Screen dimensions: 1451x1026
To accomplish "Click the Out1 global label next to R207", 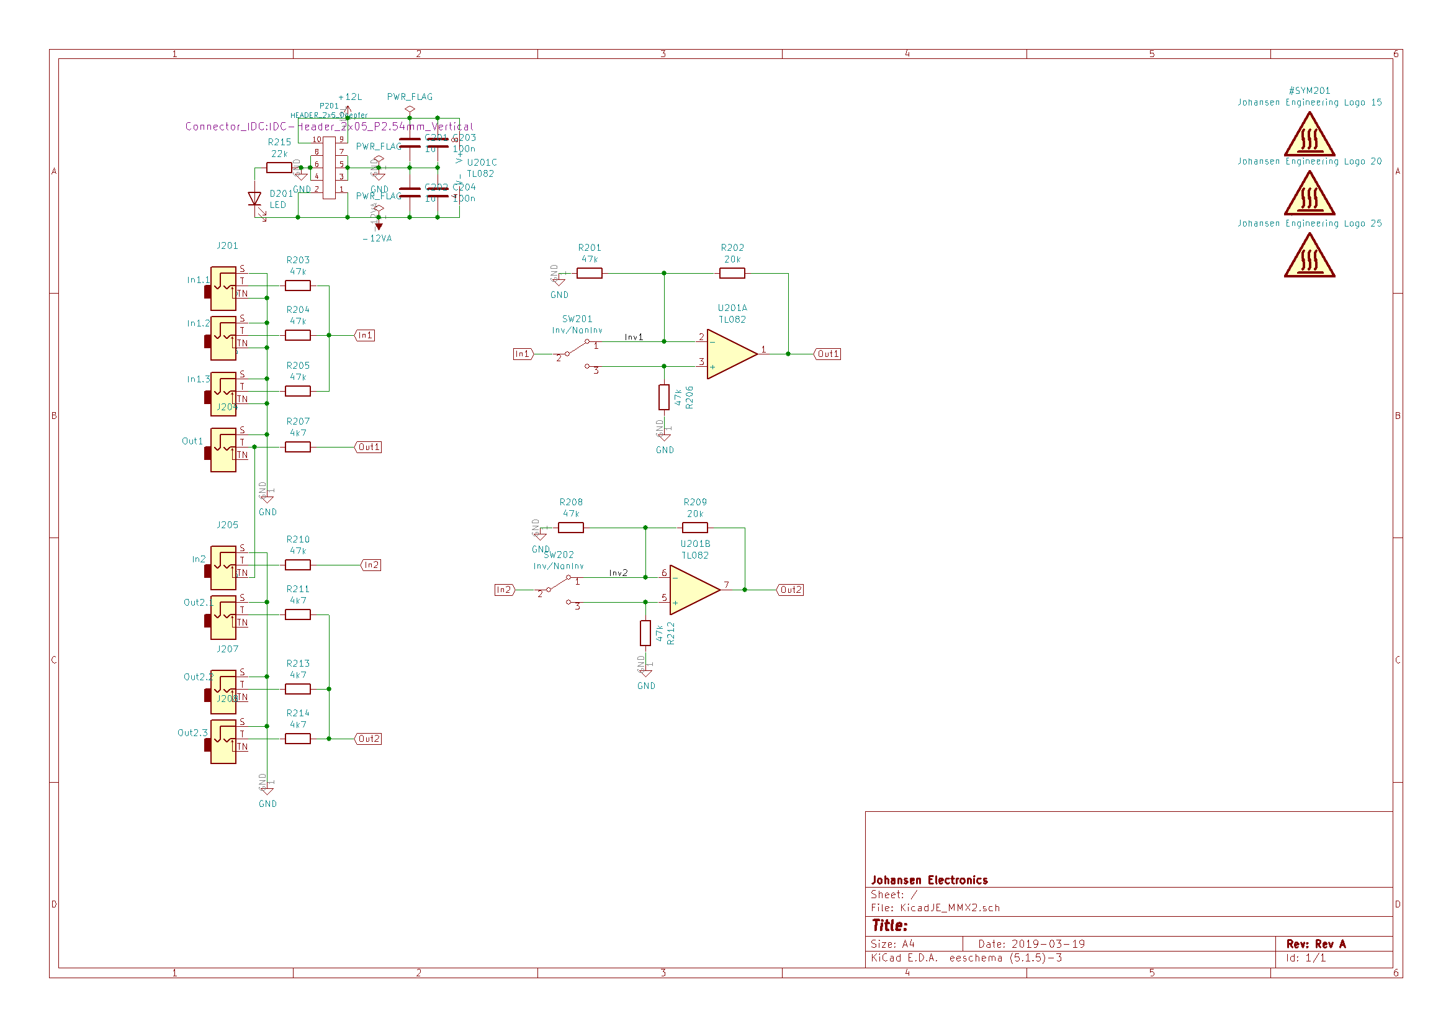I will 369,447.
